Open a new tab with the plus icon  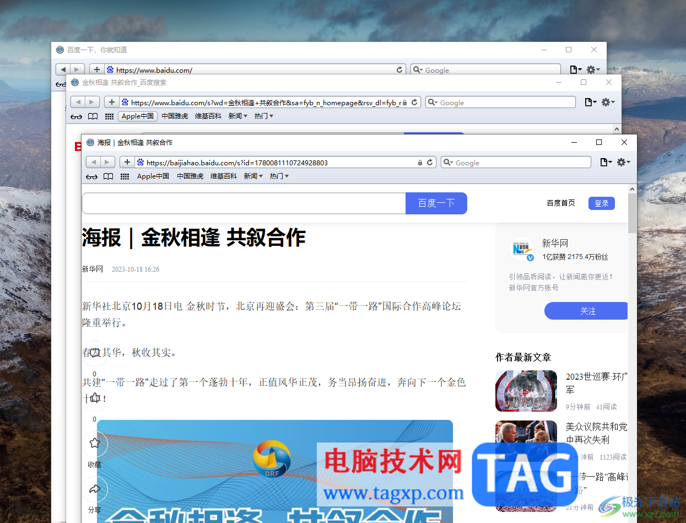[127, 161]
